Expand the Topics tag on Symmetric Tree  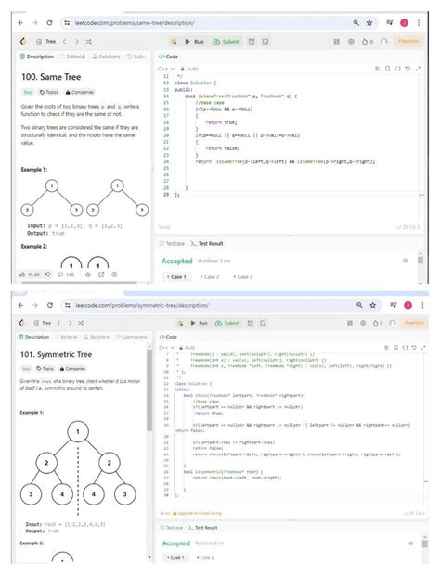[x=45, y=369]
